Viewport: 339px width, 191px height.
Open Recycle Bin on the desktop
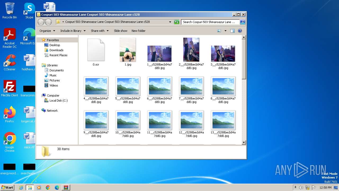[10, 11]
